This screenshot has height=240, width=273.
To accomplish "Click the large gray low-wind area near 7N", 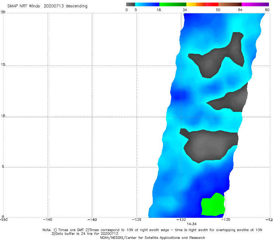I will point(209,145).
